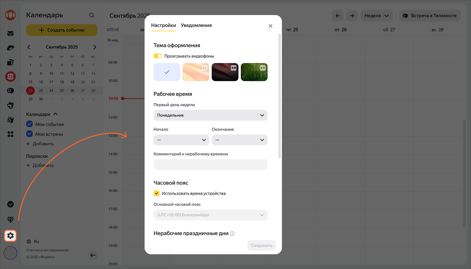
Task: Toggle the Проигрывать видеофоны switch
Action: coord(158,56)
